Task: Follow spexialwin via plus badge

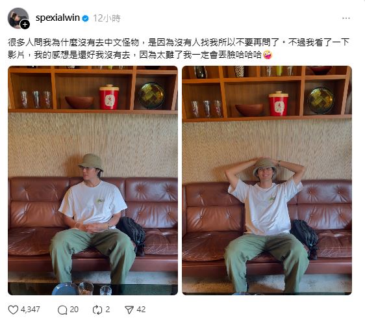Action: point(25,24)
